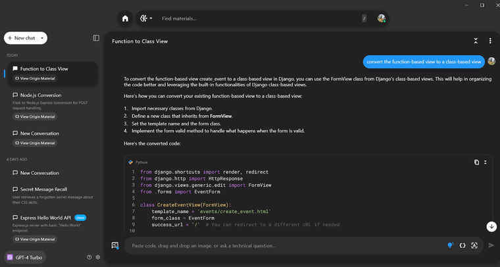
Task: Select the TODAY section label
Action: pyautogui.click(x=12, y=55)
